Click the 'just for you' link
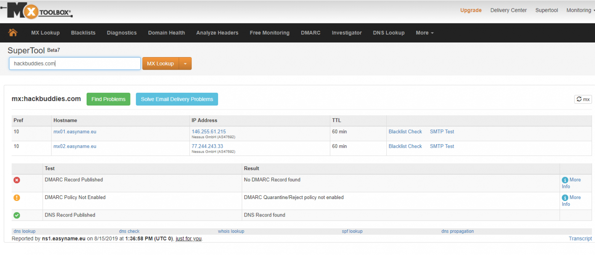The image size is (595, 255). (x=189, y=239)
